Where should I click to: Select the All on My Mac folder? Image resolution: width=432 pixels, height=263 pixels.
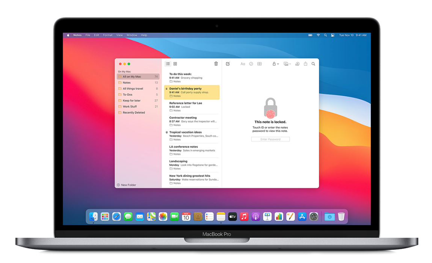tap(138, 77)
